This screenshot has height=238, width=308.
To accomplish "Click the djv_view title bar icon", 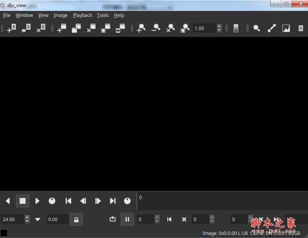I will [x=3, y=5].
